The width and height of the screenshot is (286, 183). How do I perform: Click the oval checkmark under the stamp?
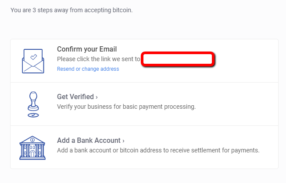33,115
